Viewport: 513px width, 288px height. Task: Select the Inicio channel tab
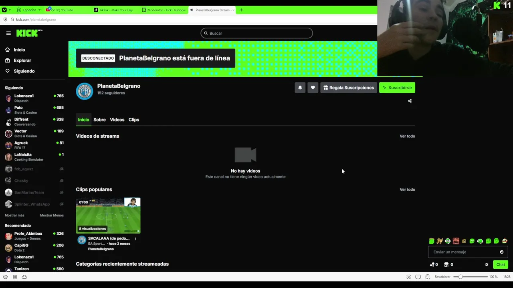point(83,120)
